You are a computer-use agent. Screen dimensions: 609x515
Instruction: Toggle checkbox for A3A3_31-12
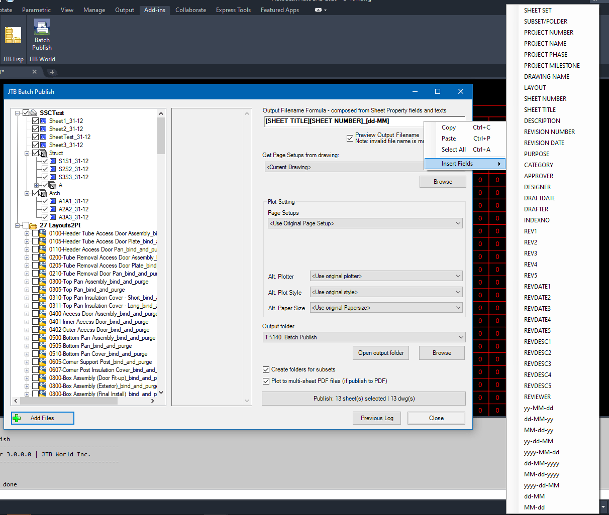tap(45, 217)
